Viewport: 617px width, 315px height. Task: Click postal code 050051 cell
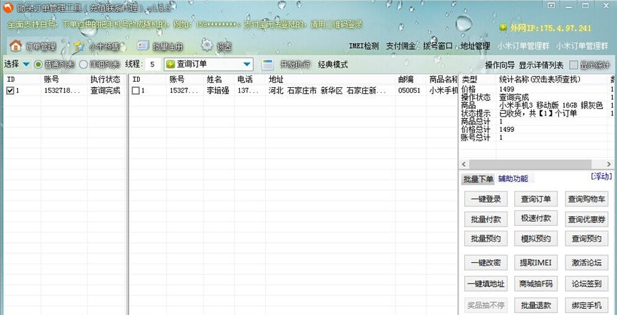pyautogui.click(x=409, y=91)
